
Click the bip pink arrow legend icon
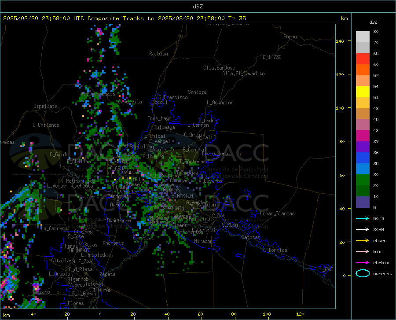[x=363, y=252]
